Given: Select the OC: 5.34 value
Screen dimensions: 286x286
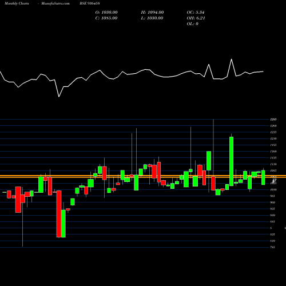Looking at the screenshot, I should click(196, 13).
